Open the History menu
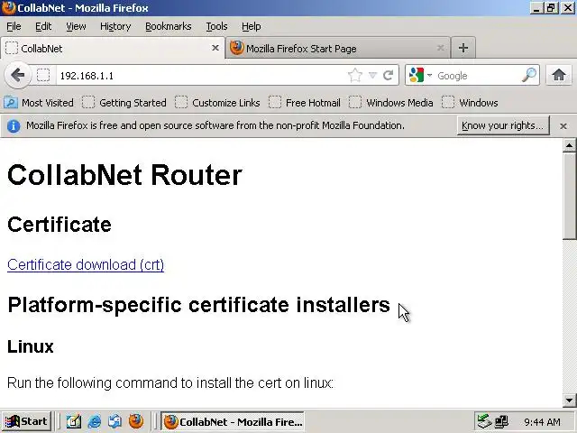577x433 pixels. pos(115,26)
